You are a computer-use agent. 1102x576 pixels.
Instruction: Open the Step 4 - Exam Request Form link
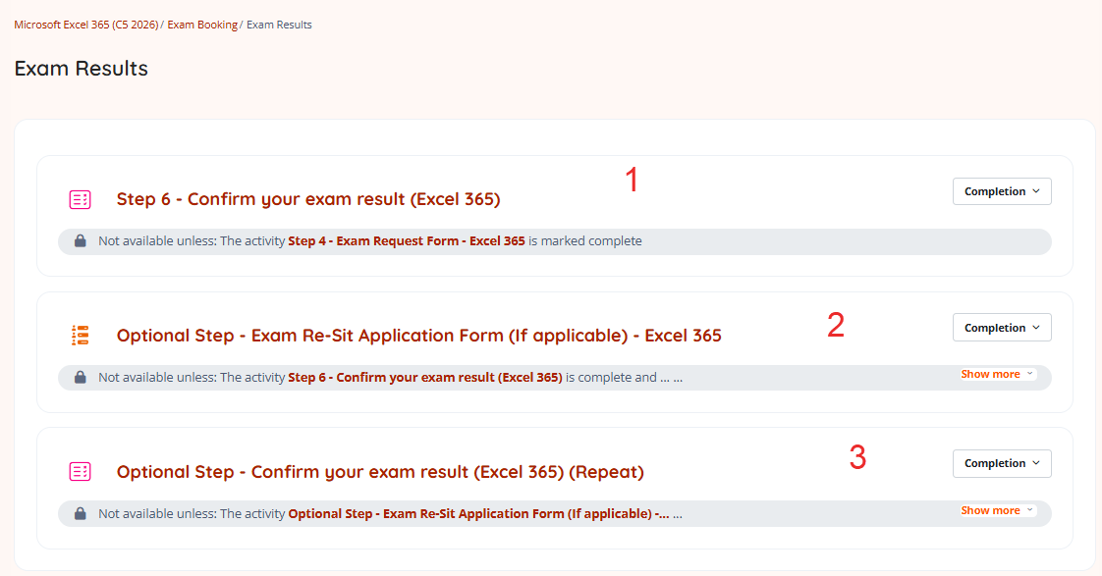point(407,241)
